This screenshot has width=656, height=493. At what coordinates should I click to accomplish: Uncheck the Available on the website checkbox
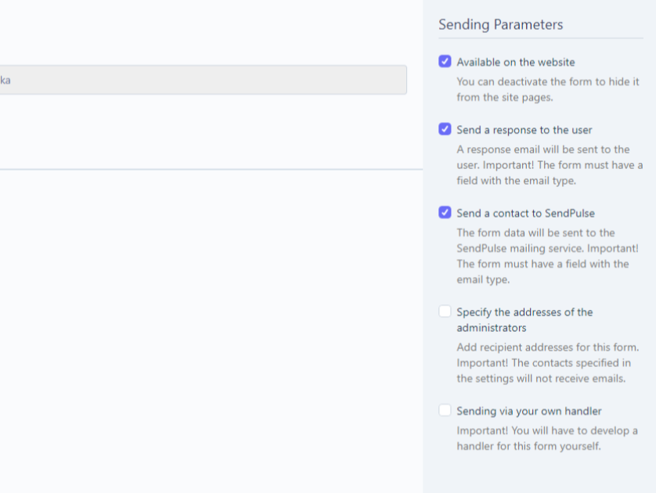(x=445, y=61)
